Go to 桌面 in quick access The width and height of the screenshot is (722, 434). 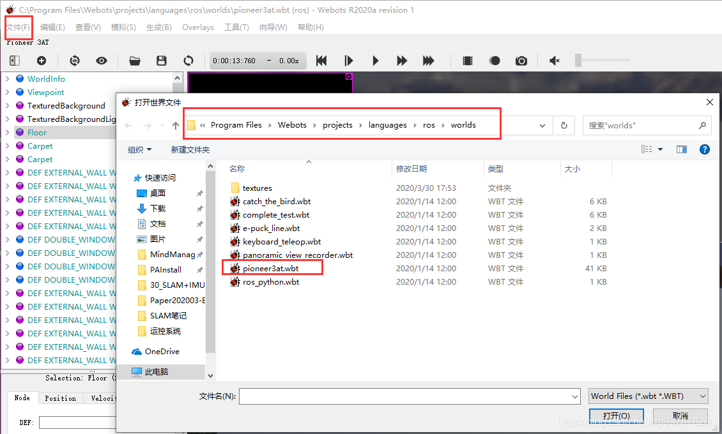pos(157,193)
